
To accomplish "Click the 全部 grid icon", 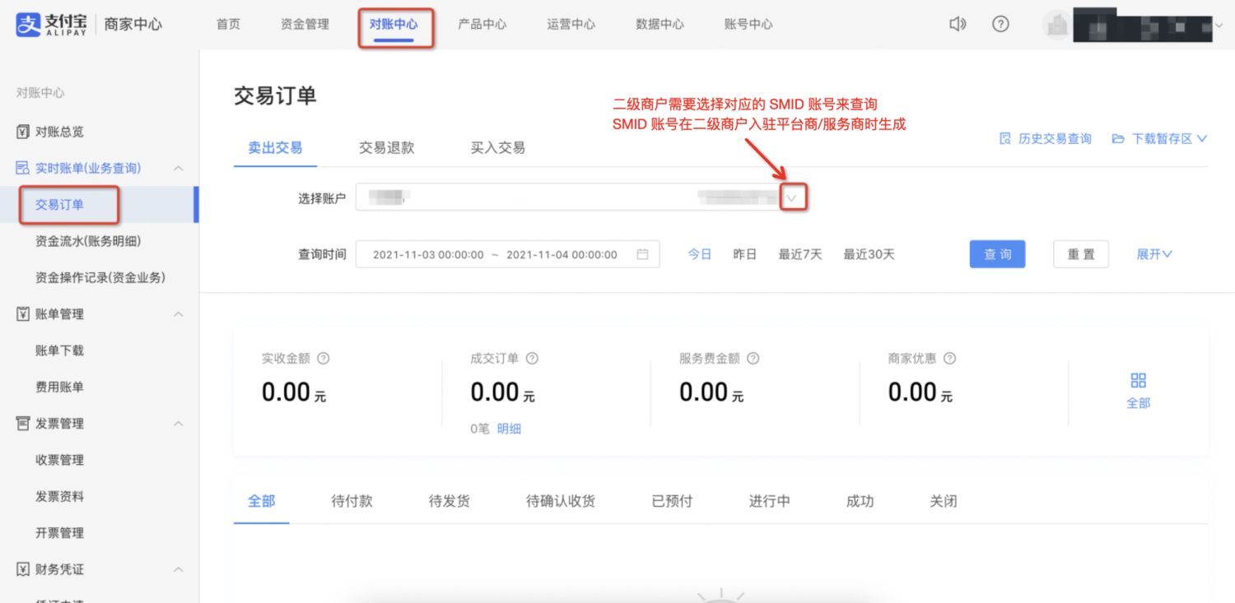I will point(1139,380).
